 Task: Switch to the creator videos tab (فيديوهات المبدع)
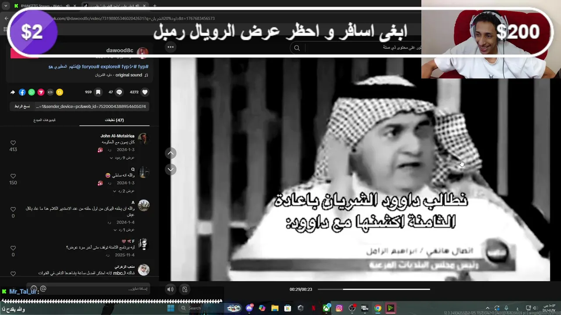point(44,120)
